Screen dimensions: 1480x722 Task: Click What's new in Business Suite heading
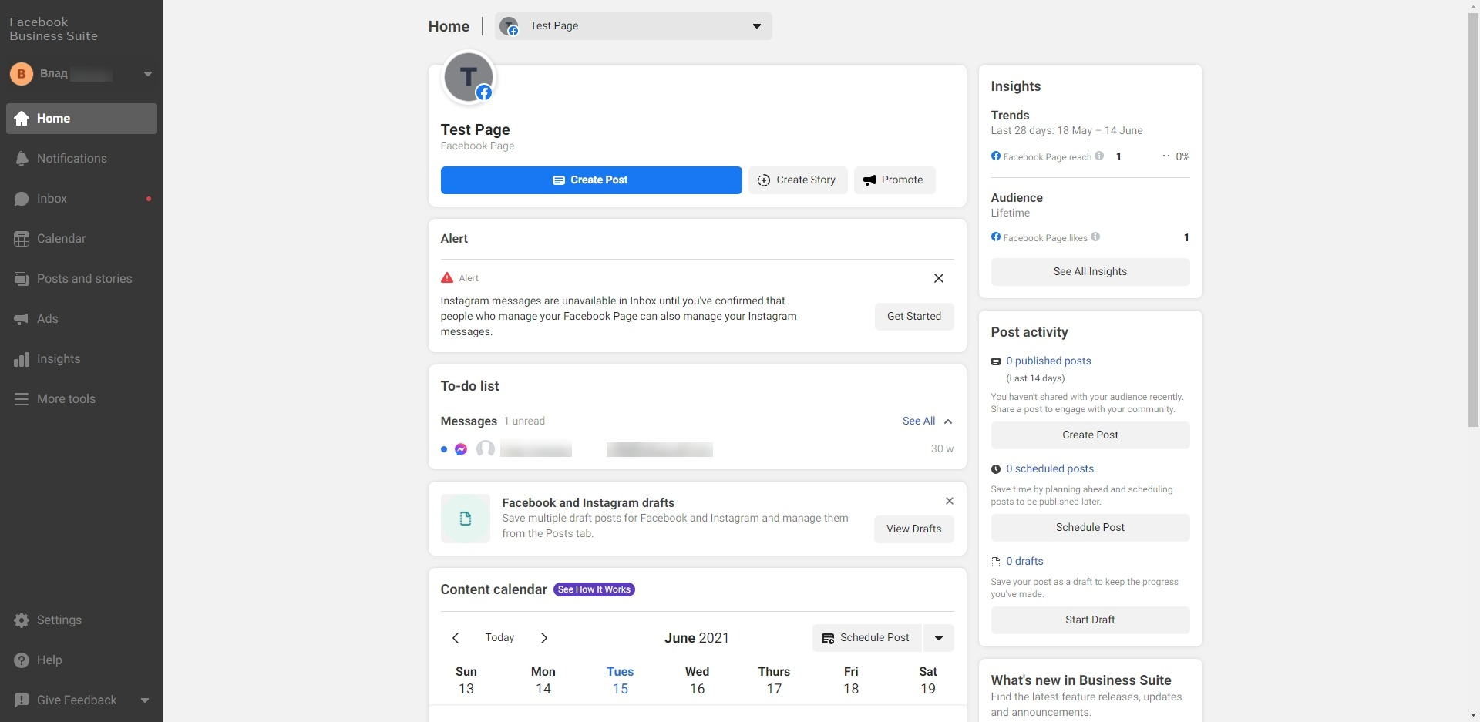(1081, 680)
